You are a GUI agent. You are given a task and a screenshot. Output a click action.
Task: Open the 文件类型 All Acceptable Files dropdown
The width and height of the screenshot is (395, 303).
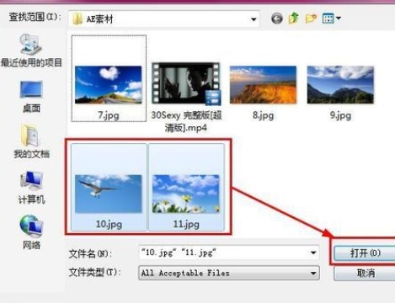coord(229,273)
